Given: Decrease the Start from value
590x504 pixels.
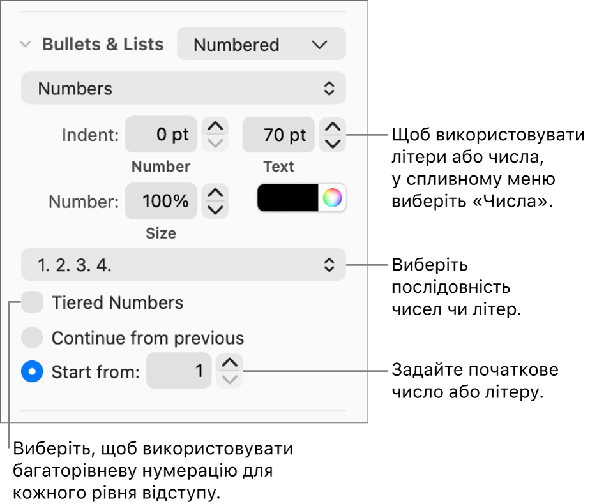Looking at the screenshot, I should click(x=230, y=379).
